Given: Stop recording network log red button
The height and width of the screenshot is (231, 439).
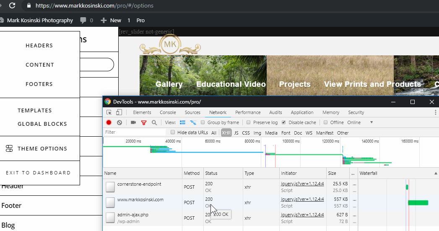Looking at the screenshot, I should 109,122.
